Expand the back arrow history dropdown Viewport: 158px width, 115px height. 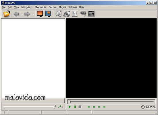(22, 14)
